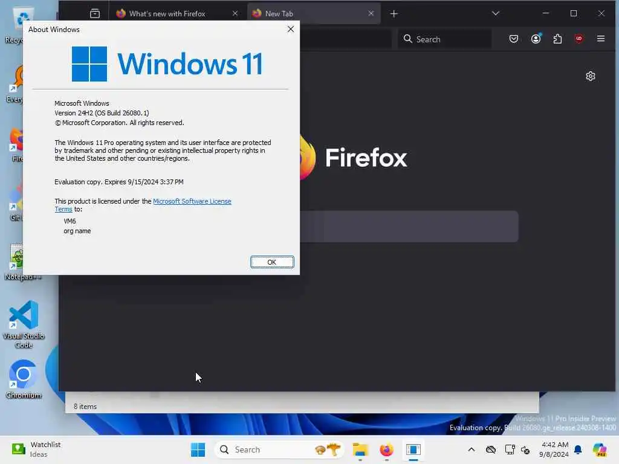Open Firefox hamburger application menu

pos(601,39)
